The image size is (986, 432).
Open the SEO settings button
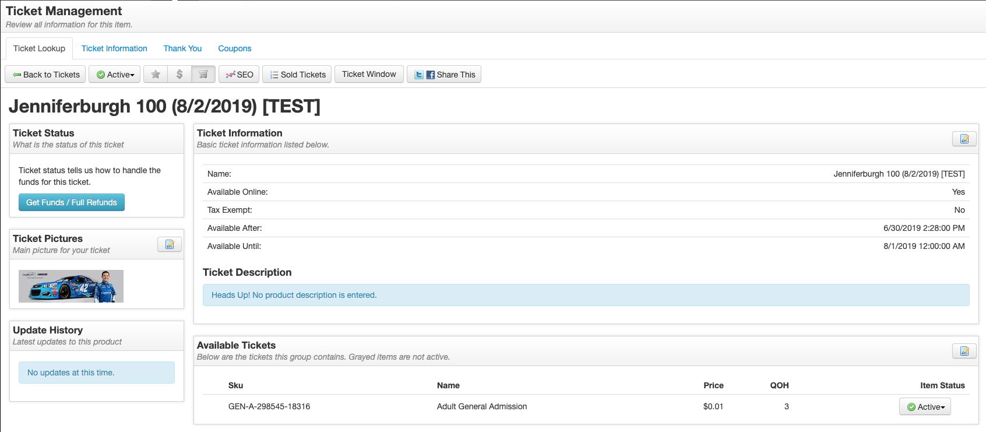[x=239, y=75]
